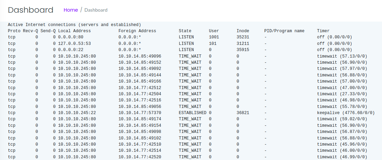Click the Send-Q column header
The height and width of the screenshot is (160, 382).
(48, 31)
